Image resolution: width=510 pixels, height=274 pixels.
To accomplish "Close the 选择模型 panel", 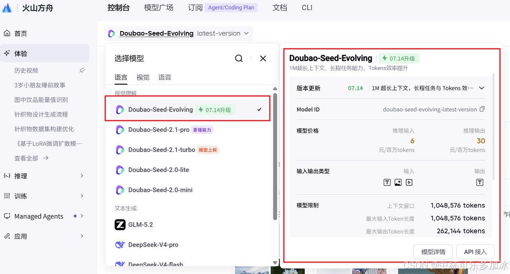I will [263, 59].
